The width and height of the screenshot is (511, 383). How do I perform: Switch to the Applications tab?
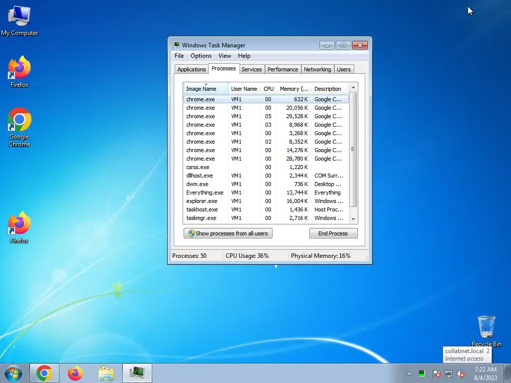191,69
